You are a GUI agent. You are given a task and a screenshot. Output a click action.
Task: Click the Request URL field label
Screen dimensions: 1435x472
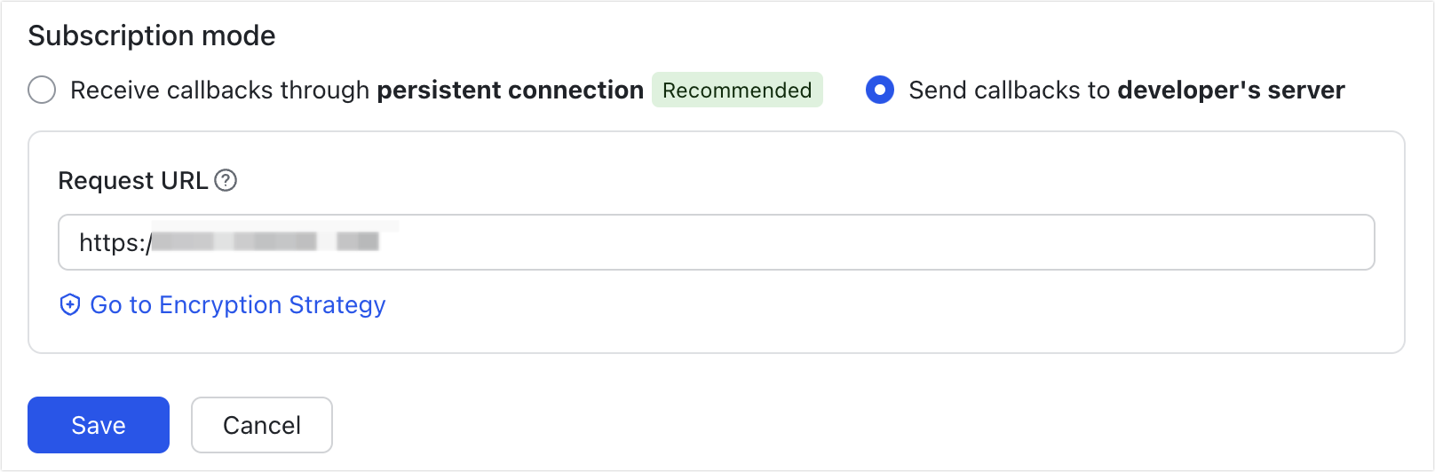(132, 181)
